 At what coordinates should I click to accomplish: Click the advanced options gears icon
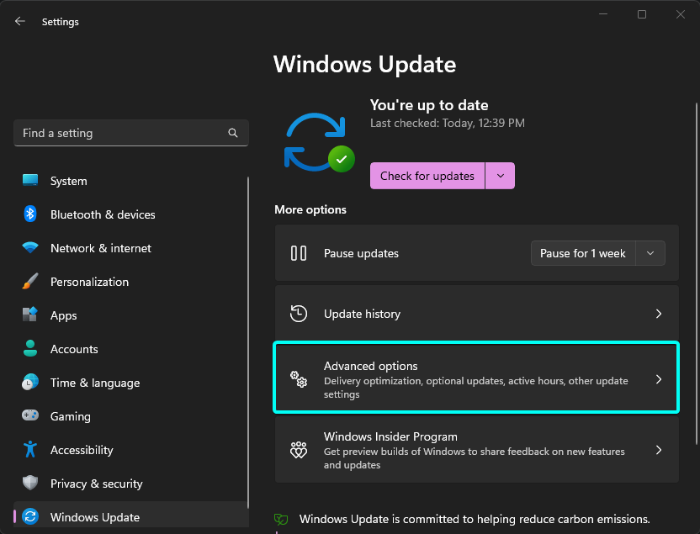298,378
